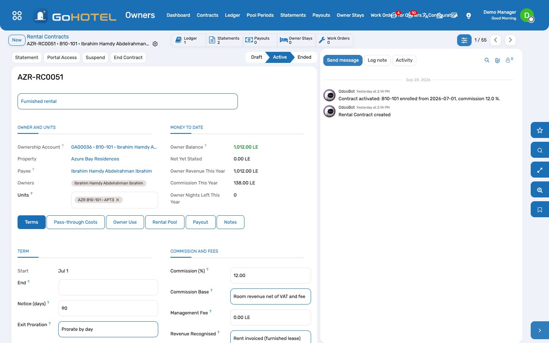Click the Commission (%) input field
Image resolution: width=549 pixels, height=343 pixels.
(x=271, y=276)
